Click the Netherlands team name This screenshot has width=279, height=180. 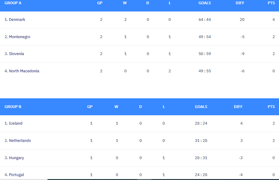click(x=20, y=141)
